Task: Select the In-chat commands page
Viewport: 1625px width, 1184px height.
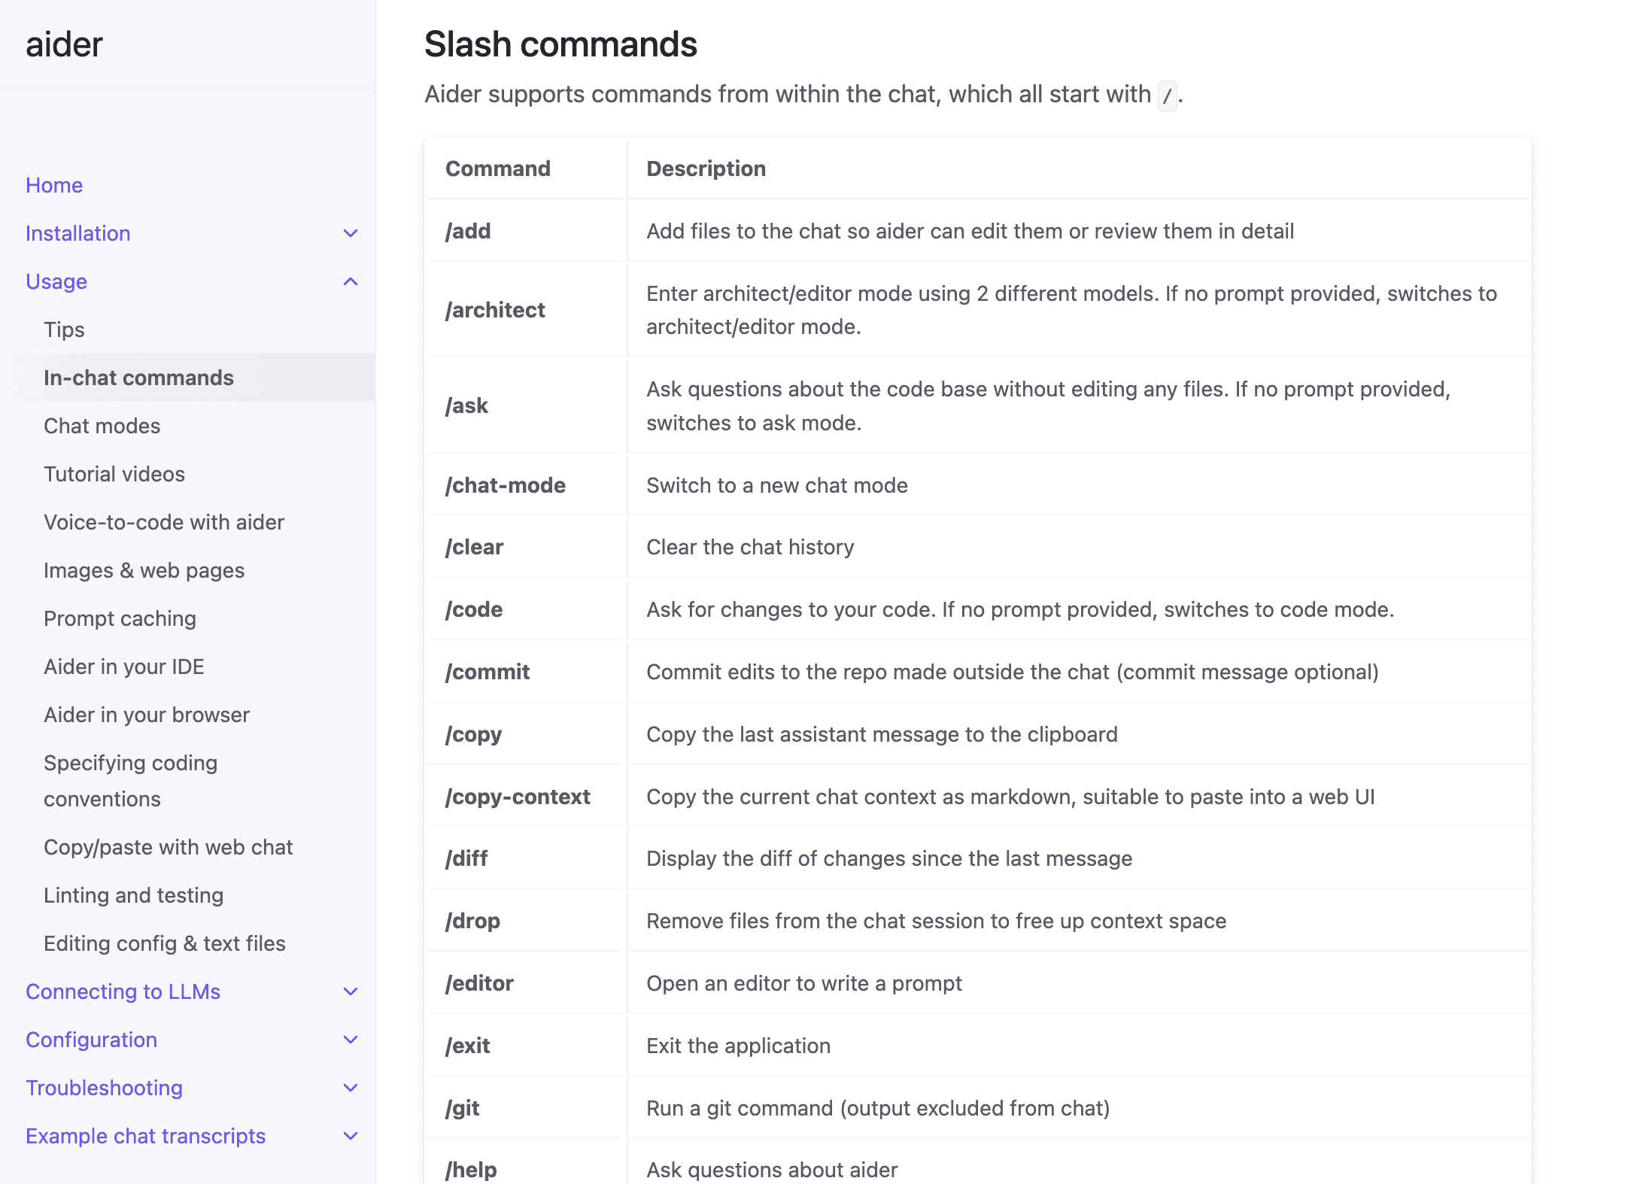Action: (x=138, y=377)
